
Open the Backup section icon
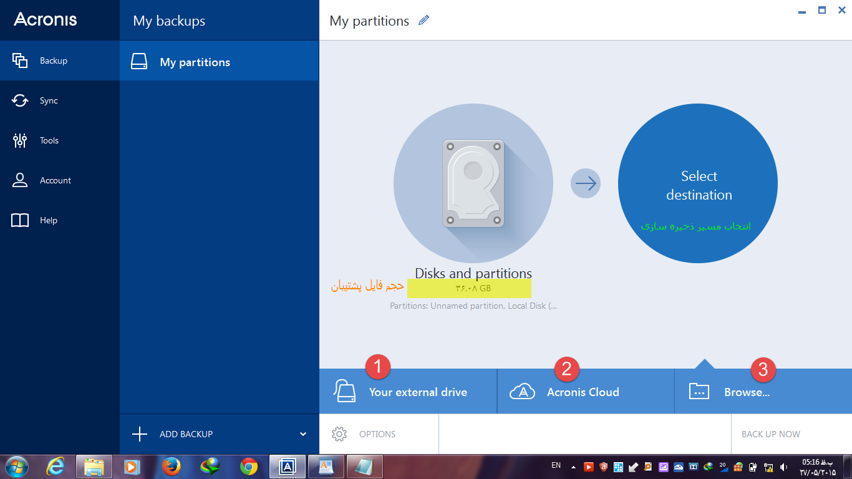coord(20,60)
